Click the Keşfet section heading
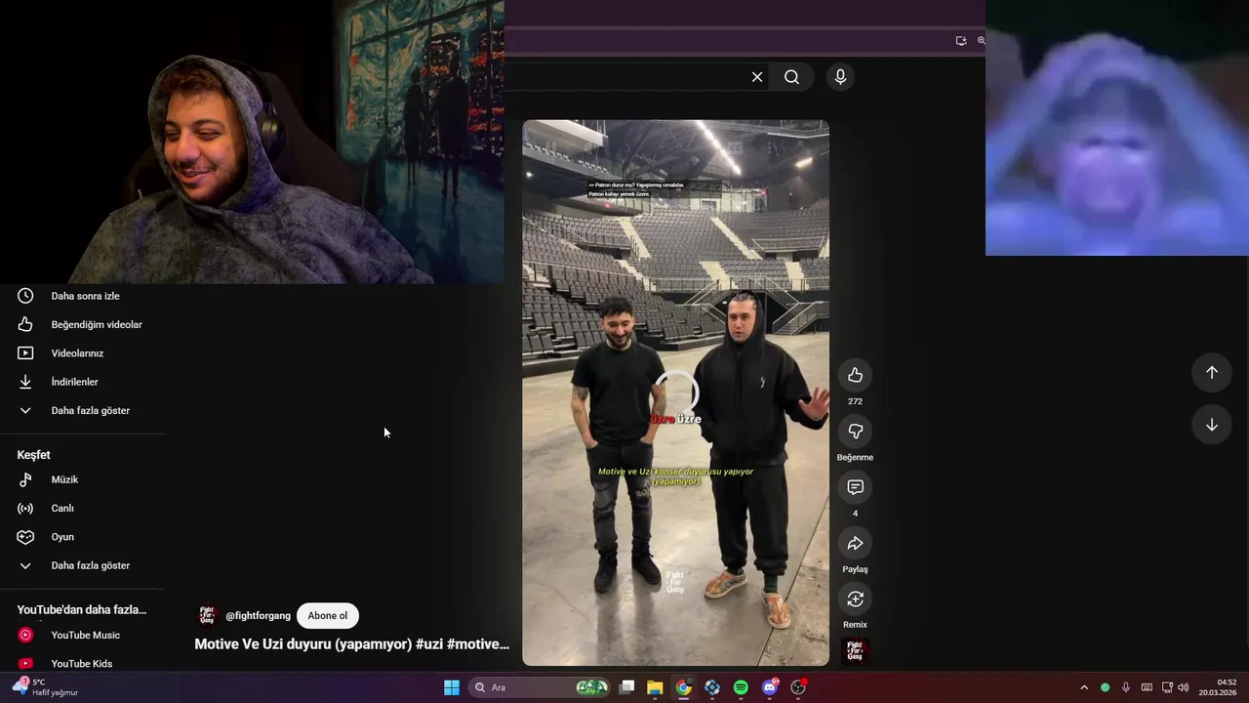Screen dimensions: 1249x703 33,455
